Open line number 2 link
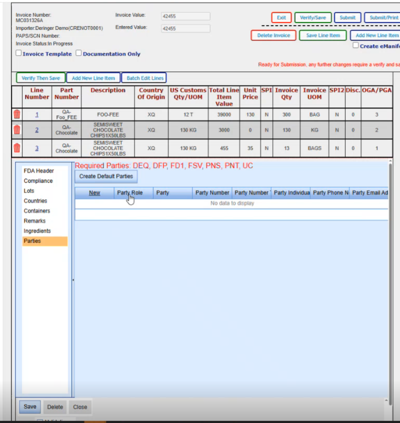The image size is (400, 423). 37,130
